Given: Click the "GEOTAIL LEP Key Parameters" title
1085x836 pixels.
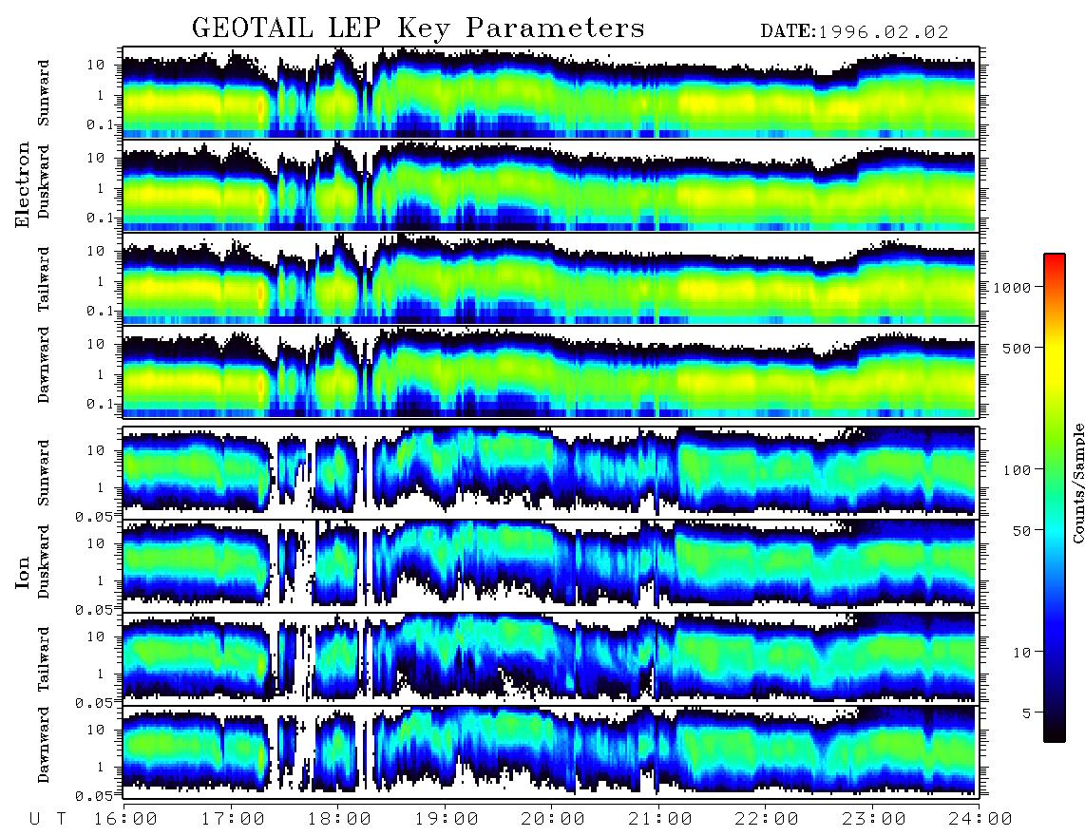Looking at the screenshot, I should [418, 28].
